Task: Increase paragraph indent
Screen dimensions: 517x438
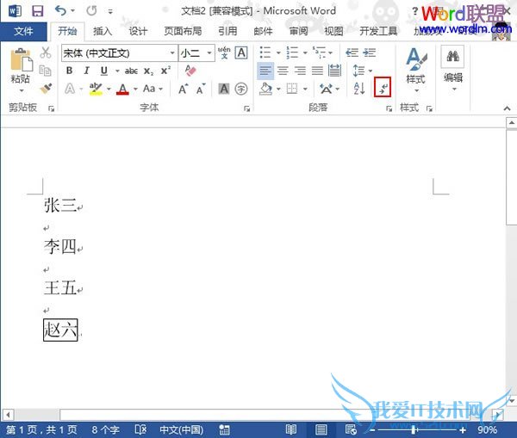Action: click(370, 52)
